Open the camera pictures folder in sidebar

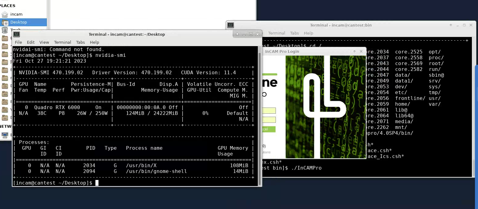coord(5,102)
